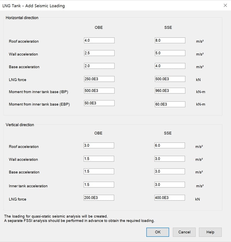This screenshot has width=231, height=242.
Task: Click the OK button
Action: click(157, 232)
